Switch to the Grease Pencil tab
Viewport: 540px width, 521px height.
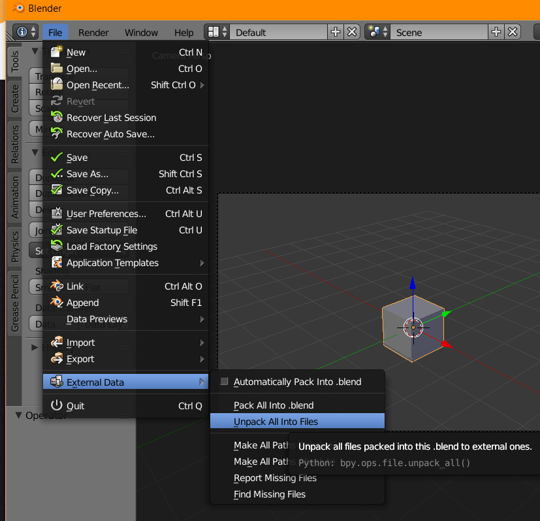(14, 303)
